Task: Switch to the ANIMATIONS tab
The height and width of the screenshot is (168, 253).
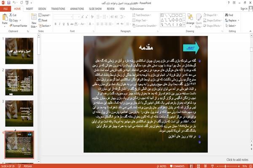Action: 77,9
